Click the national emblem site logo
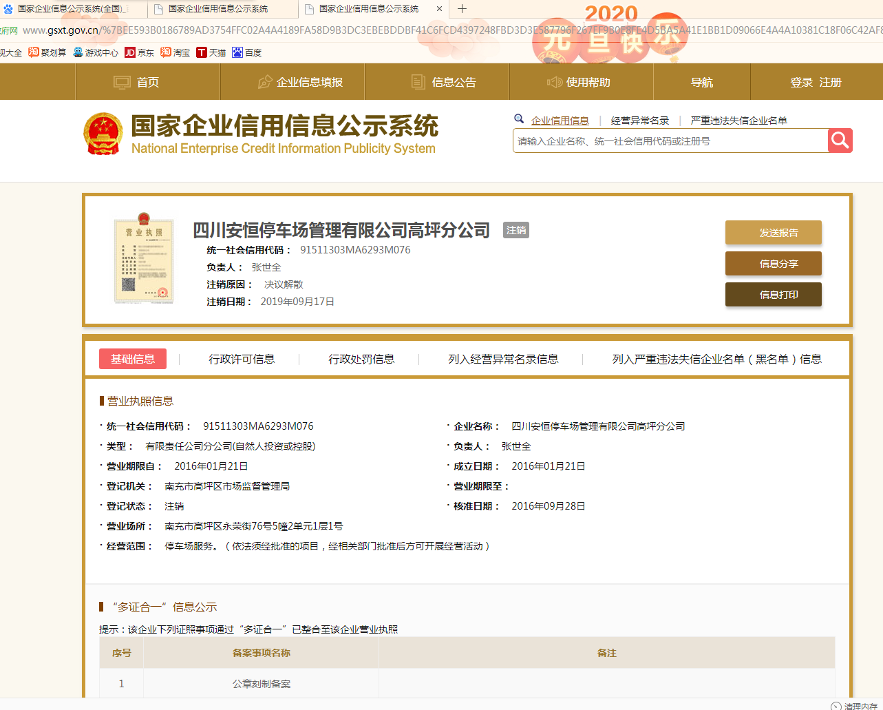883x710 pixels. (x=103, y=134)
